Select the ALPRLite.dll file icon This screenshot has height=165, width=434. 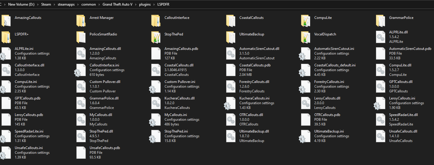[380, 37]
